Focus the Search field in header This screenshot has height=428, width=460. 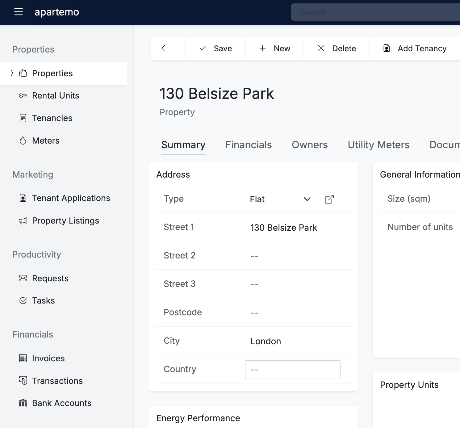point(375,12)
